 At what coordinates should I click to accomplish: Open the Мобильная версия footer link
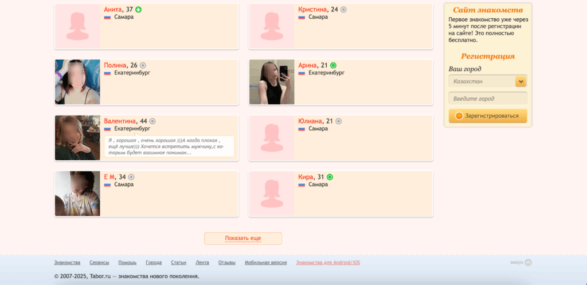pyautogui.click(x=265, y=263)
